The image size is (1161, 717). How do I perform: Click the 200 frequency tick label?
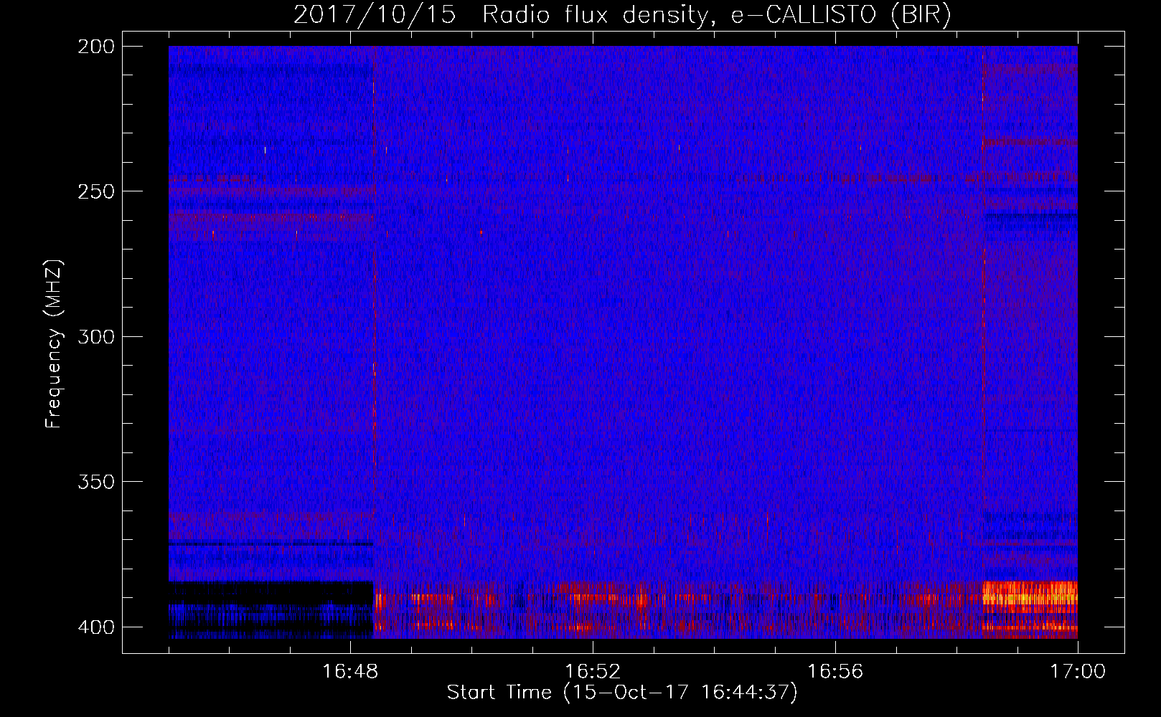click(x=96, y=47)
